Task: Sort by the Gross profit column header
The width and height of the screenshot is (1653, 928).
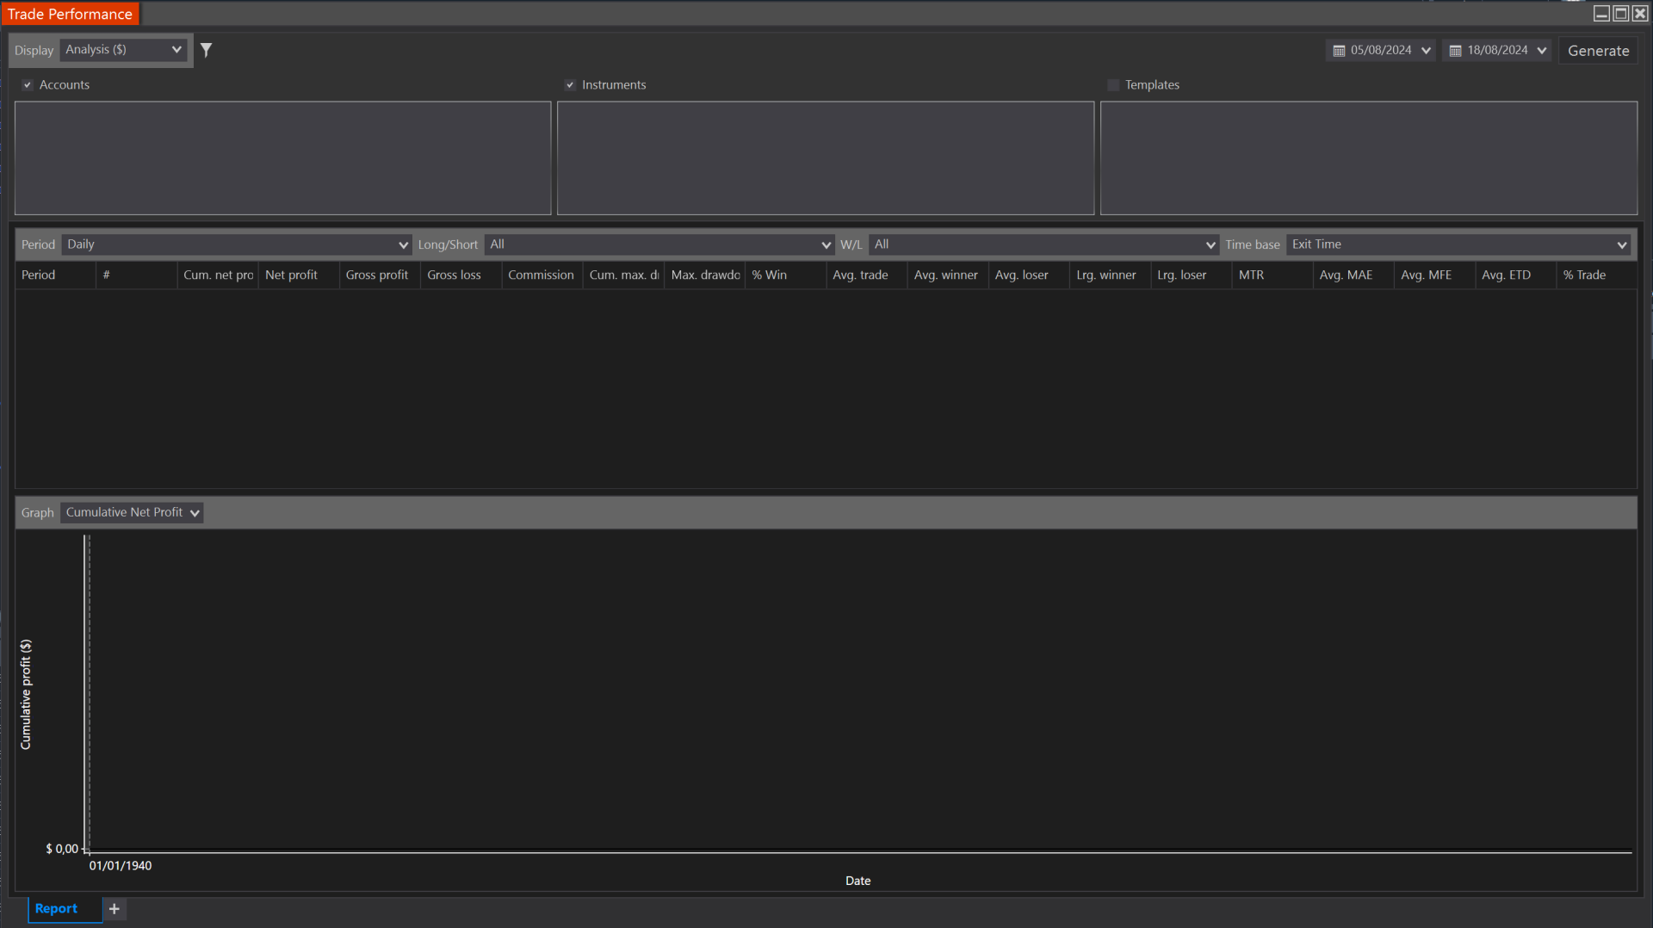Action: pos(380,275)
